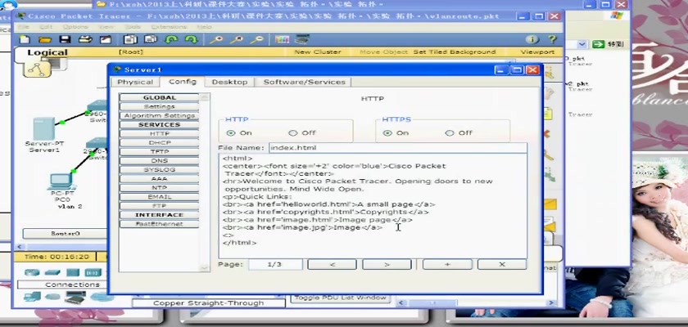Image resolution: width=688 pixels, height=327 pixels.
Task: Click the Zoom Out magnifier icon
Action: (257, 39)
